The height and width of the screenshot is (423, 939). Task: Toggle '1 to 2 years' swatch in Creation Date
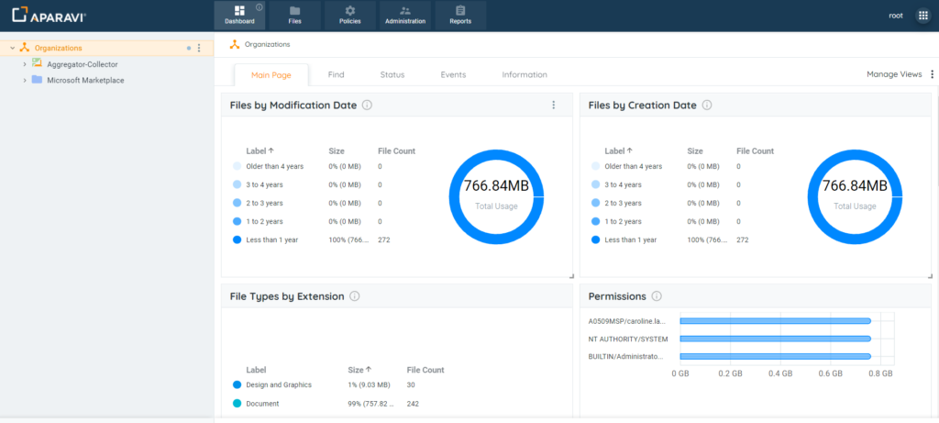(x=595, y=221)
